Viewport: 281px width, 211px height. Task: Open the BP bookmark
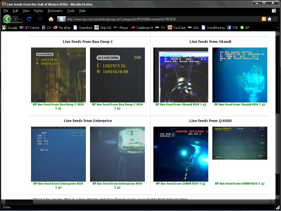245,28
